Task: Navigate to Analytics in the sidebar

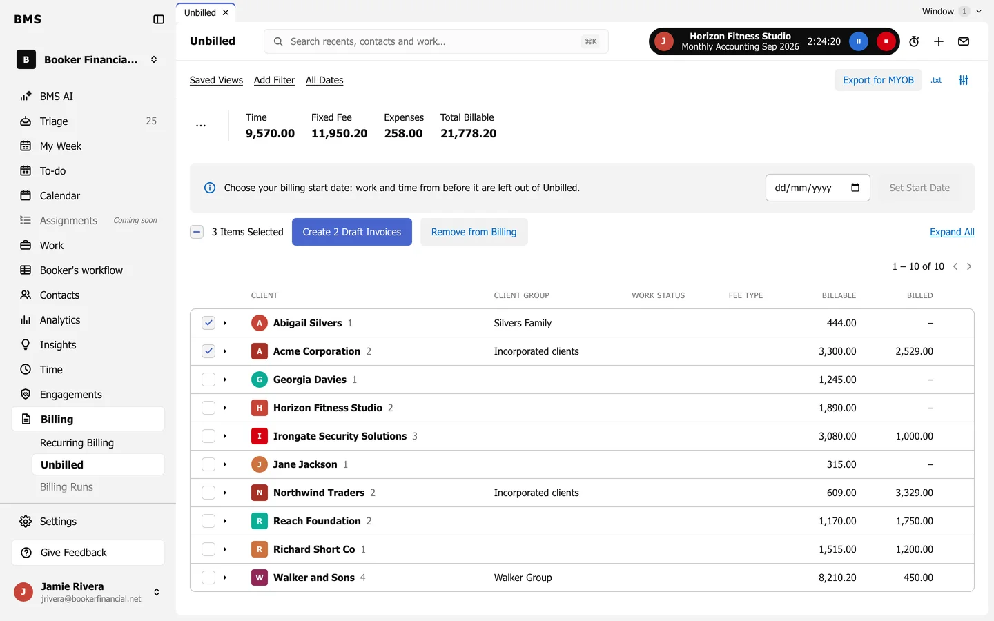Action: point(88,320)
